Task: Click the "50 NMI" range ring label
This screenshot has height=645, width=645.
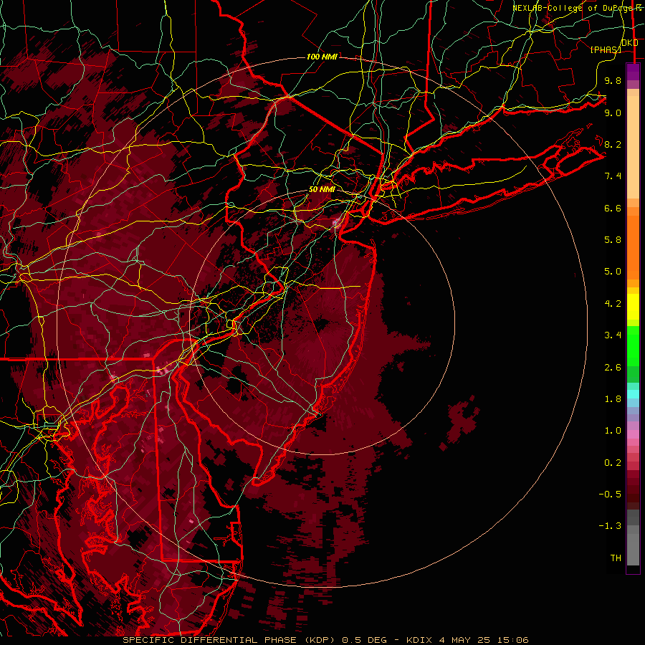Action: pos(322,189)
